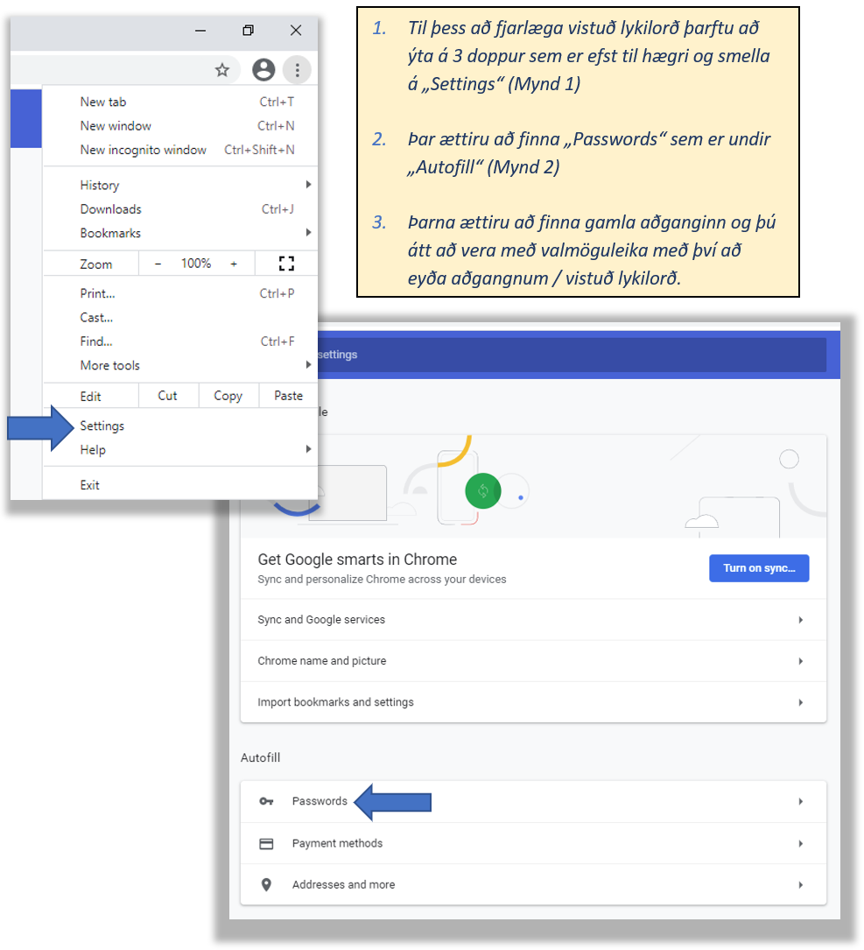Click the bookmark star icon

[x=222, y=70]
